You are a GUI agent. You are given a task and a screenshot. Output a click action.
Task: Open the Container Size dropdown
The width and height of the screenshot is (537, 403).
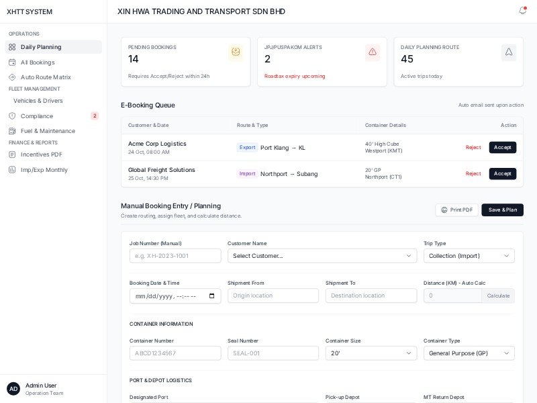point(371,353)
